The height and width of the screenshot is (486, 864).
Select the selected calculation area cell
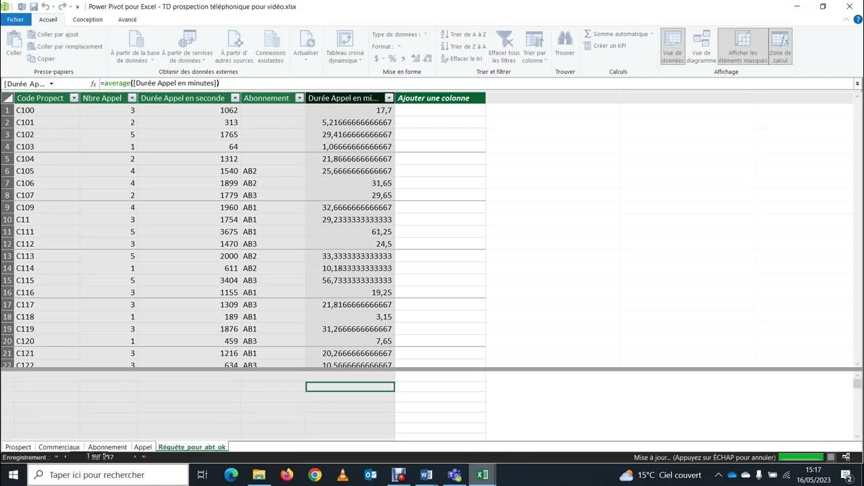(x=350, y=387)
